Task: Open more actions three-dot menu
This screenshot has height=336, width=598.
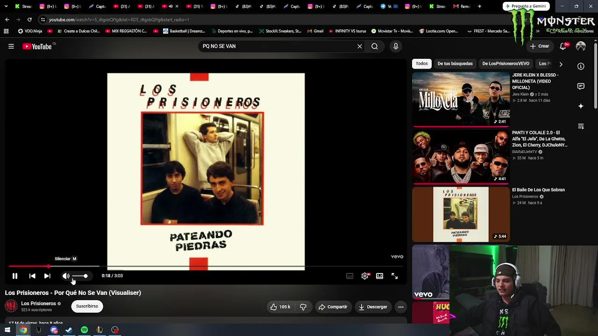Action: tap(400, 307)
